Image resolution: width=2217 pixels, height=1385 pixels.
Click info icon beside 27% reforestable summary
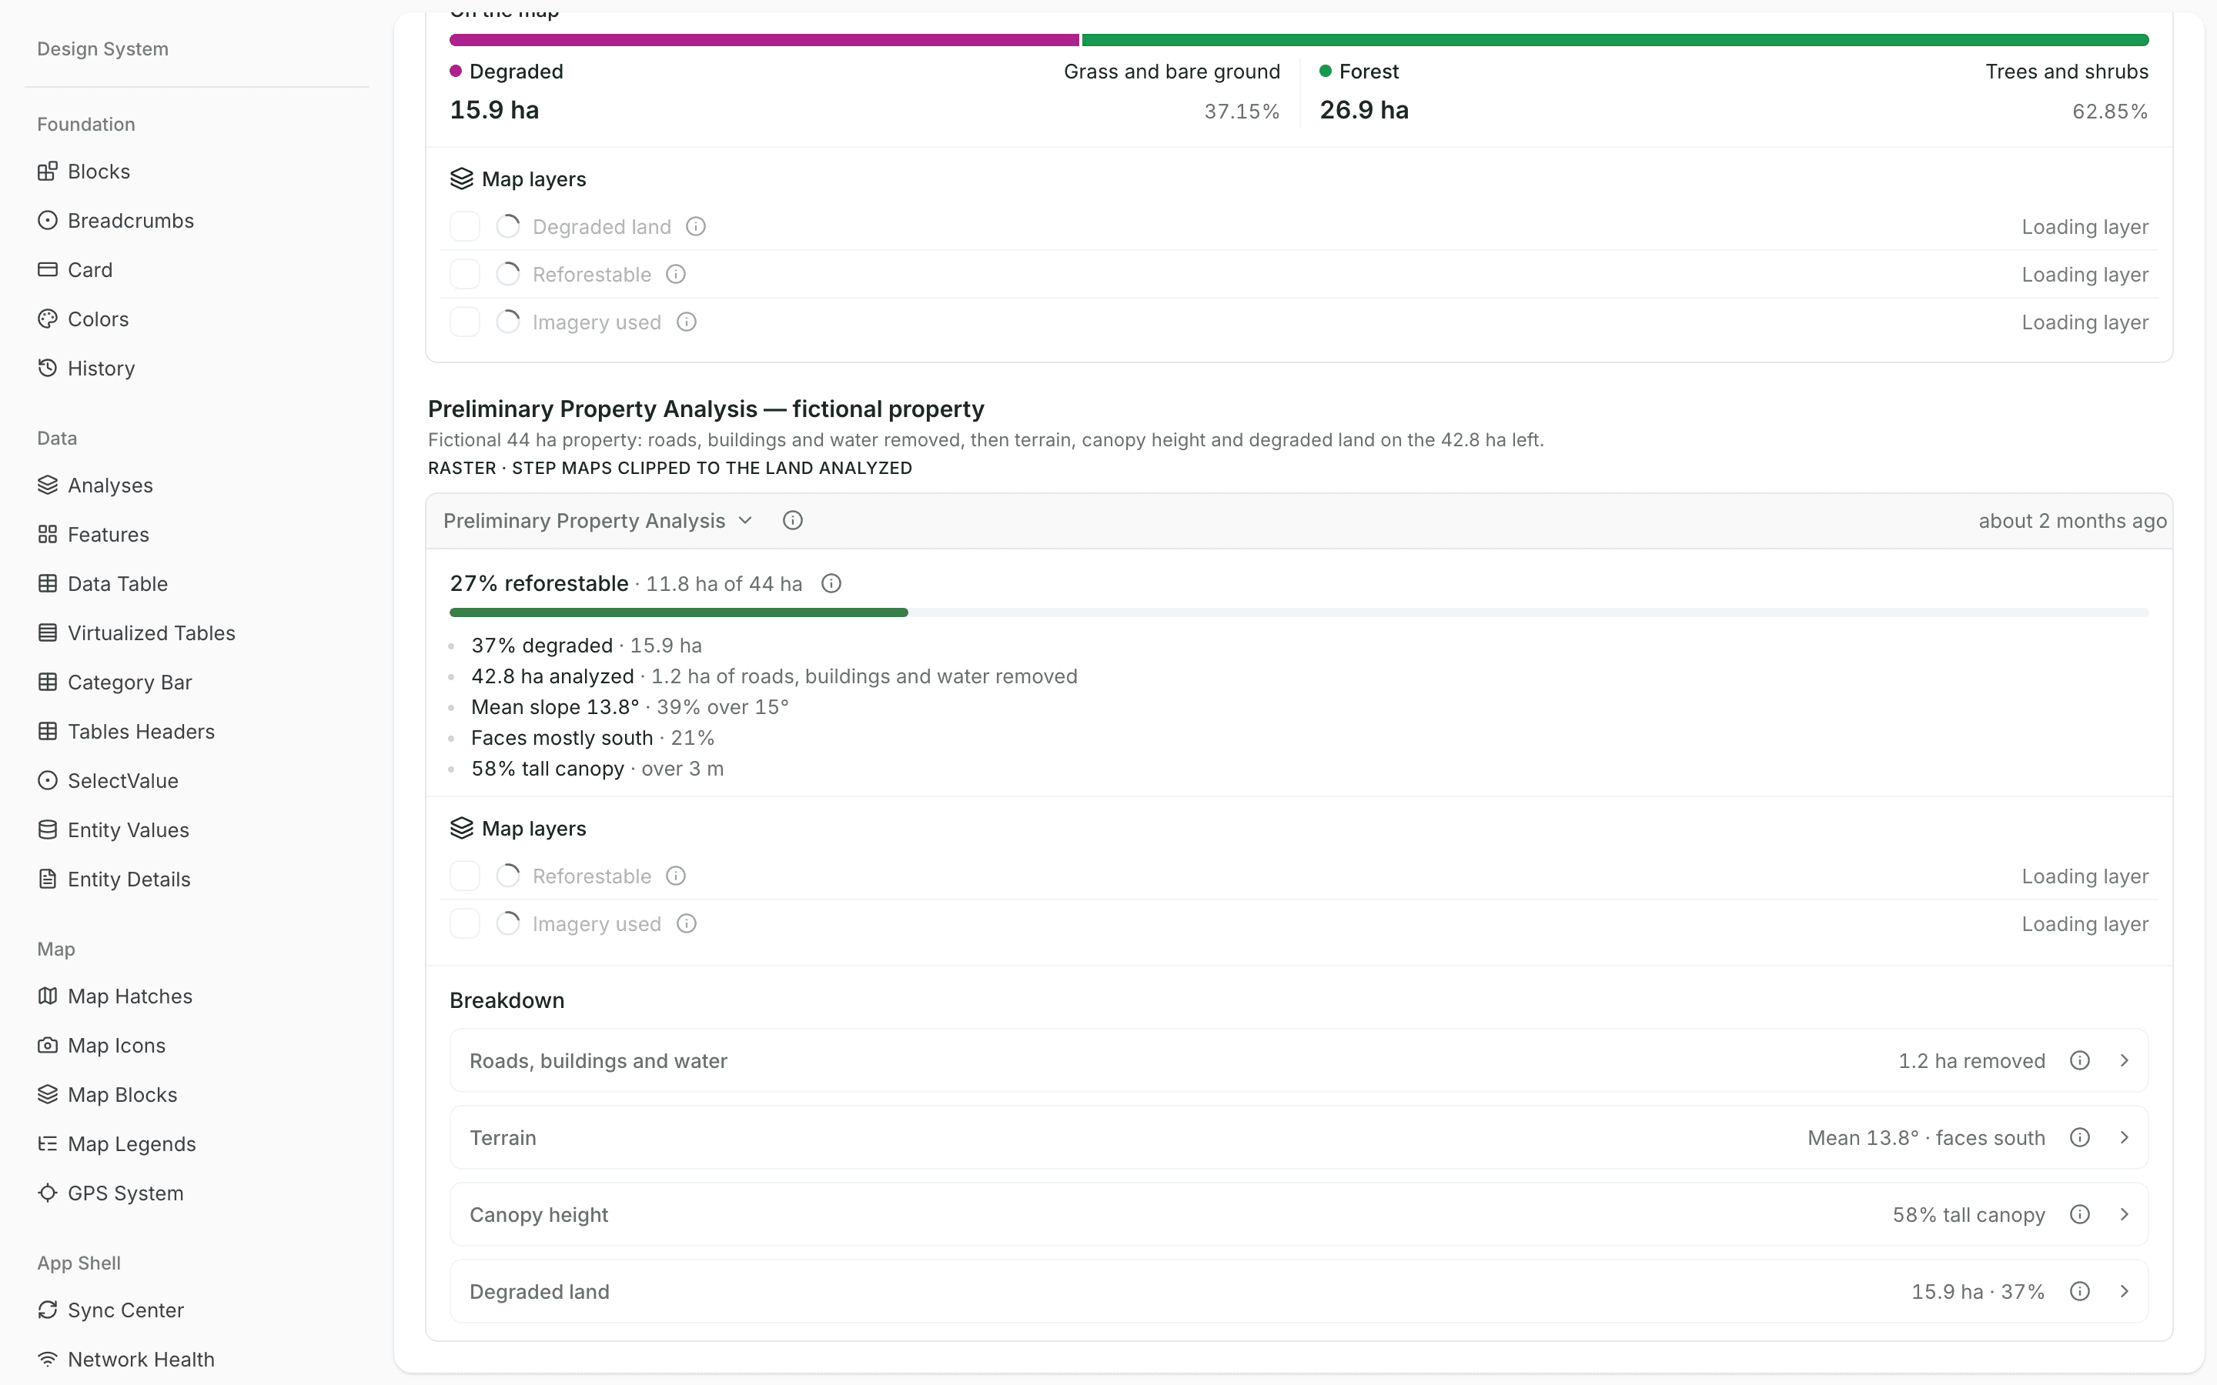coord(831,583)
